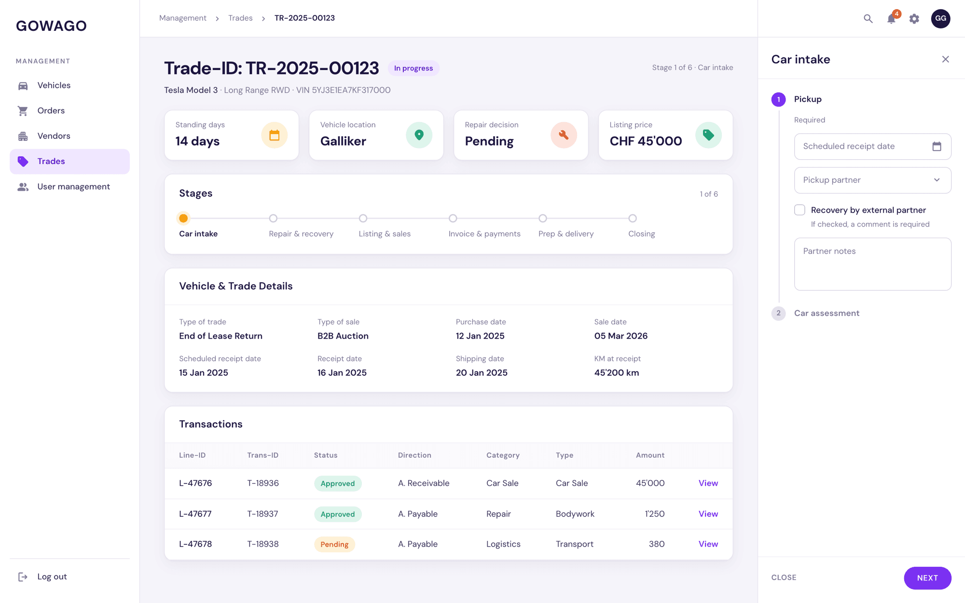
Task: Open Vendors menu item
Action: [x=69, y=136]
